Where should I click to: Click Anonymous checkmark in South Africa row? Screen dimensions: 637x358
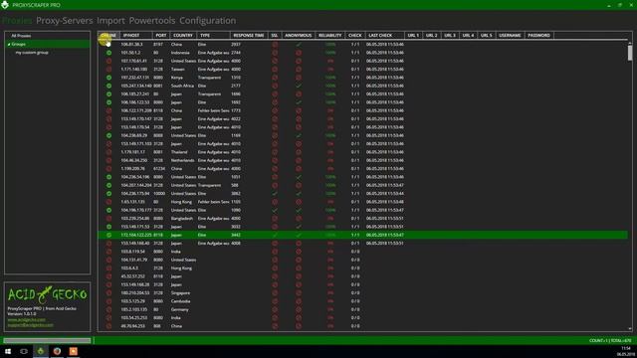click(x=299, y=87)
